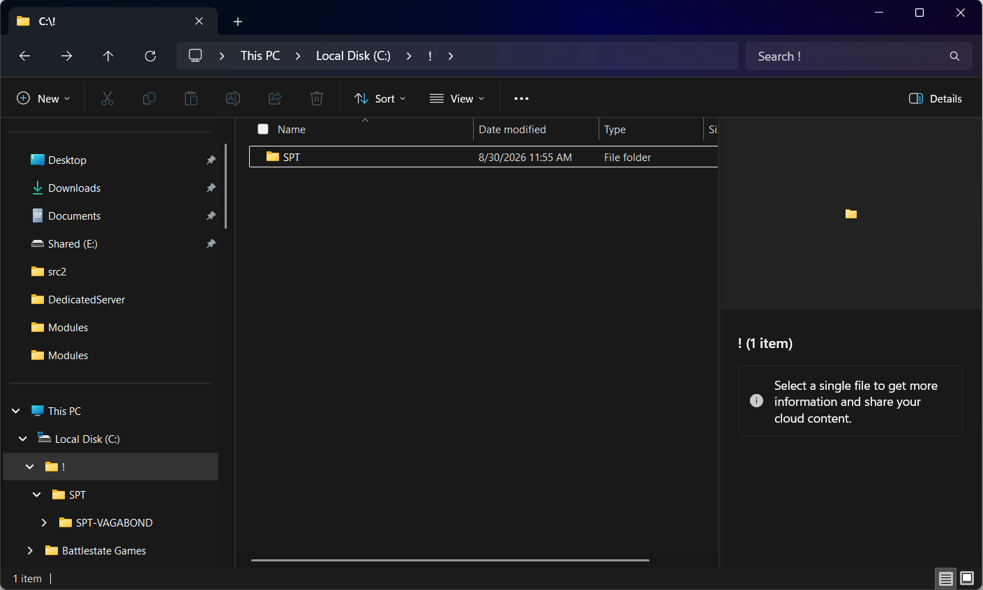Open the Sort dropdown
Screen dimensions: 983x590
380,98
